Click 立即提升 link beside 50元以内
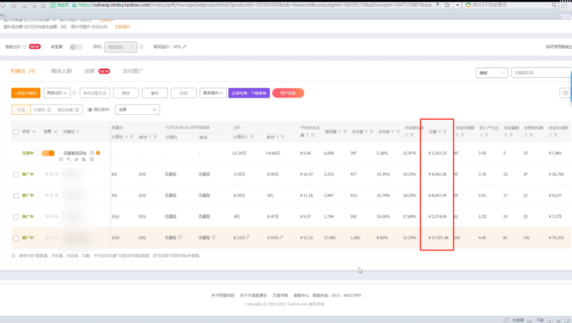This screenshot has width=572, height=323. (x=122, y=27)
